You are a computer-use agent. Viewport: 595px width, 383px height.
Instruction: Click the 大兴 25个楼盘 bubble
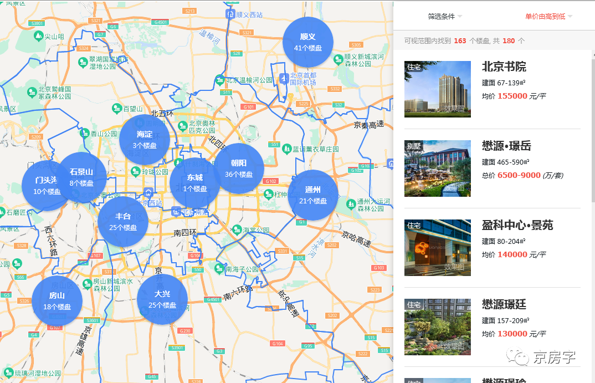pyautogui.click(x=162, y=299)
